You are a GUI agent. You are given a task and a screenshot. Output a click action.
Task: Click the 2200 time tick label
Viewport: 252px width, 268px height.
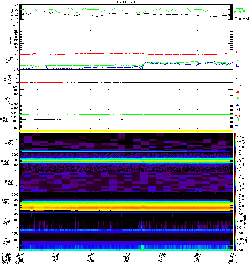(x=19, y=261)
